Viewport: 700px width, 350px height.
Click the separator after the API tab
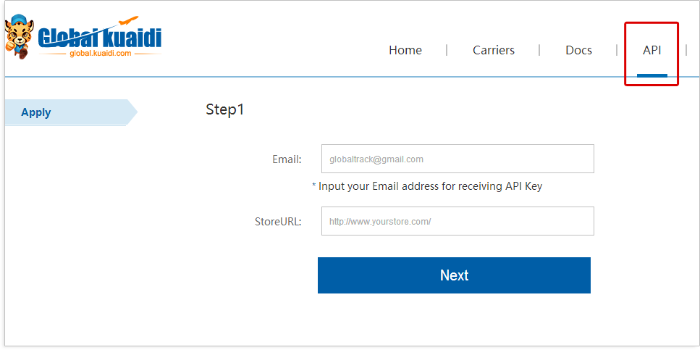(686, 50)
